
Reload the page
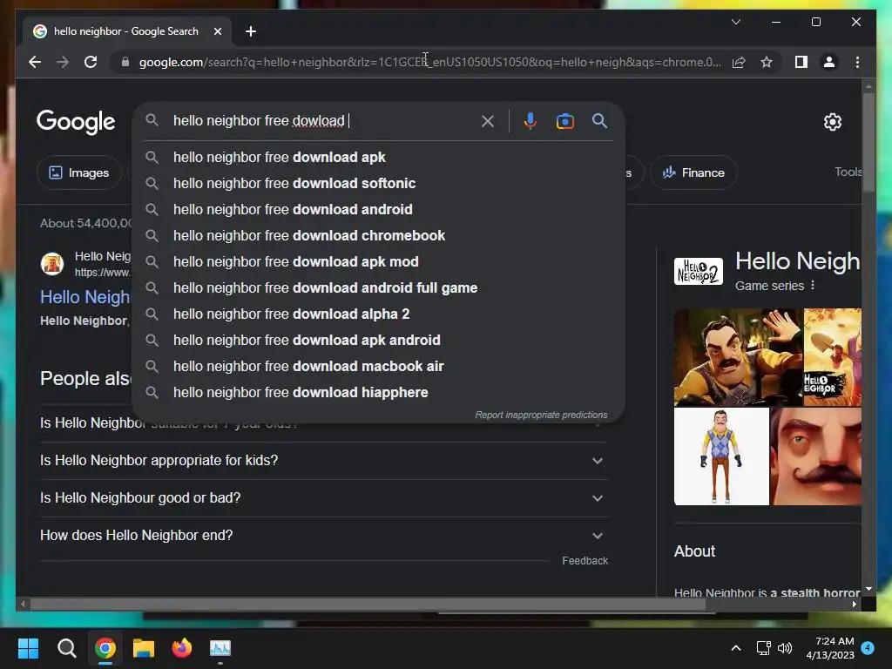(91, 62)
